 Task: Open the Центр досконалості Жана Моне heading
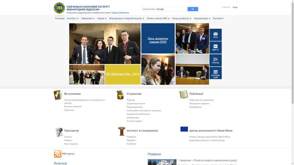(211, 130)
